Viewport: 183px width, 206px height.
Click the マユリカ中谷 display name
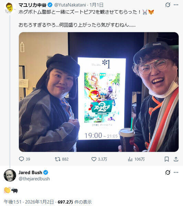(x=33, y=5)
